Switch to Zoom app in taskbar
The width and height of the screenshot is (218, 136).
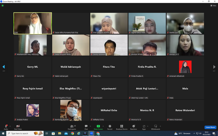tap(91, 133)
